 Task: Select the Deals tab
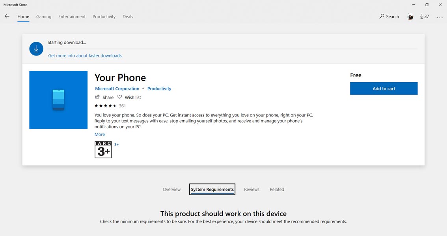128,17
